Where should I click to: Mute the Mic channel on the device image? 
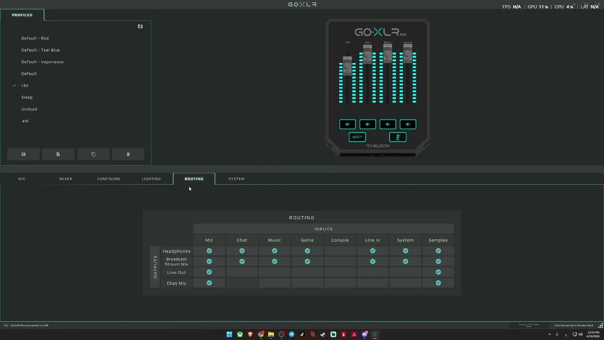(x=347, y=124)
